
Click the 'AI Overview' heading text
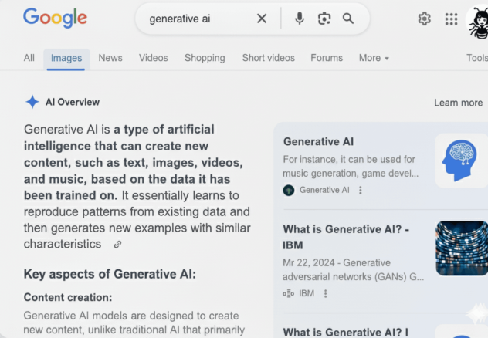pos(73,102)
